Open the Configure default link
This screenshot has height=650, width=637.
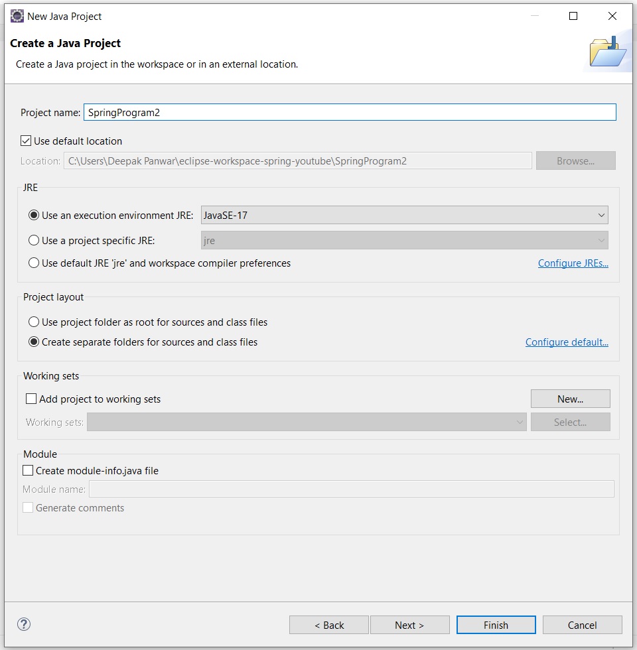tap(567, 342)
